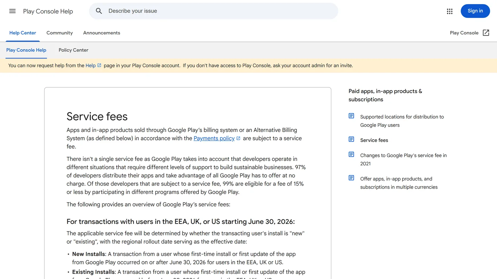Open Offer apps in multiple currencies article
The height and width of the screenshot is (279, 497).
click(x=399, y=183)
